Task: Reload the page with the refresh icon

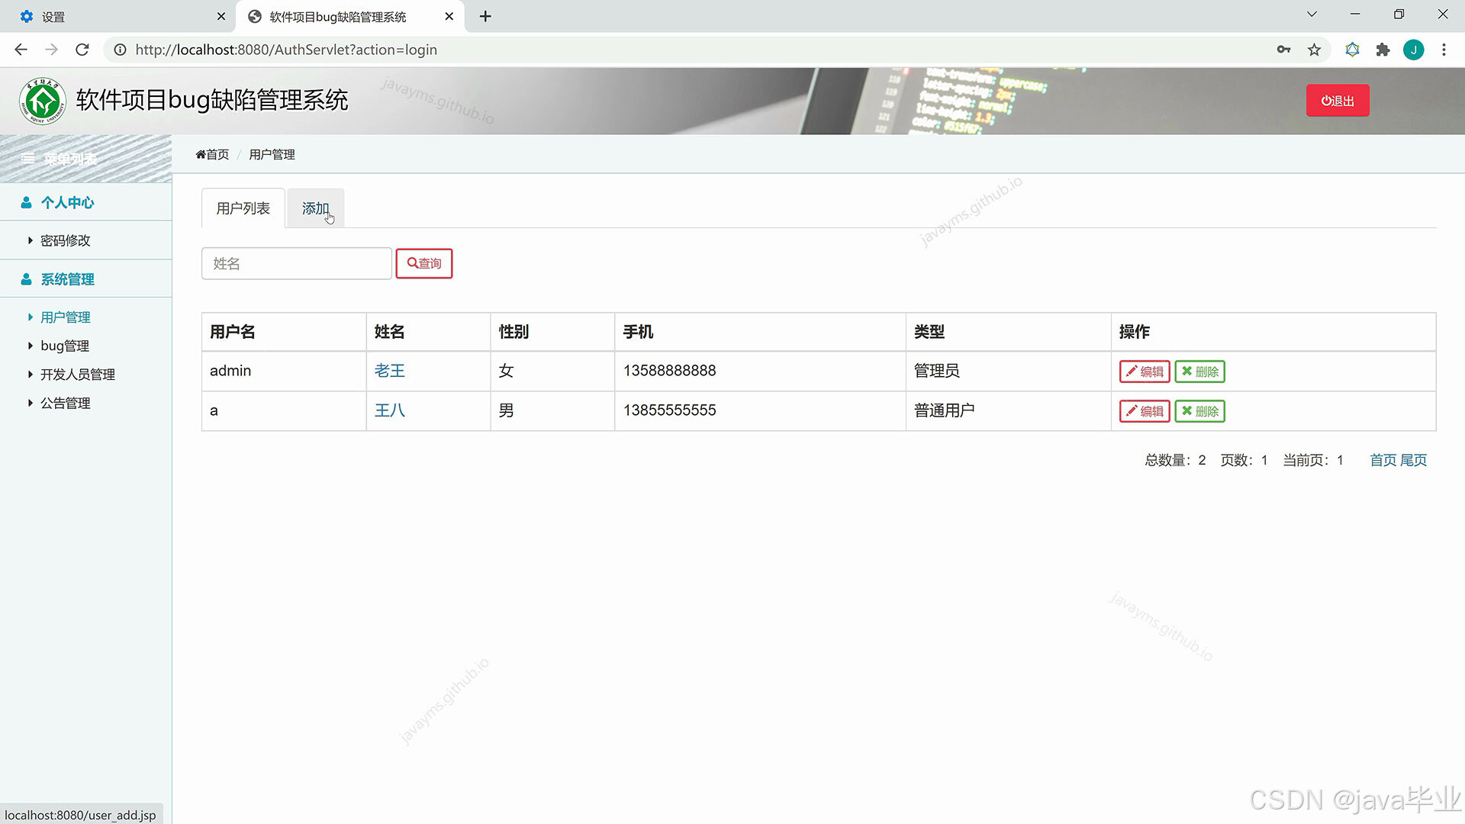Action: coord(82,50)
